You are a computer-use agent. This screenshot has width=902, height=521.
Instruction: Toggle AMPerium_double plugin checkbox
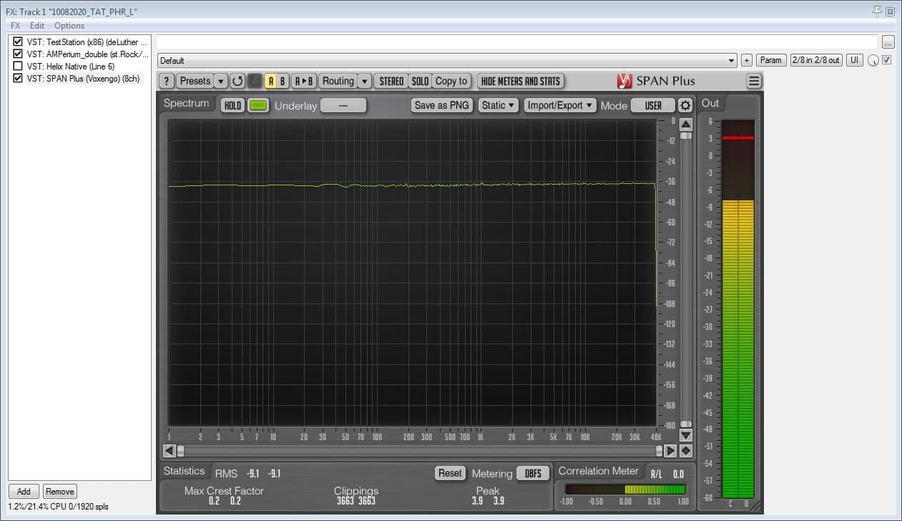18,54
